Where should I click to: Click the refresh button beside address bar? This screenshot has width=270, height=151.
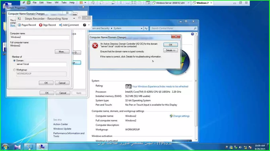(x=146, y=29)
